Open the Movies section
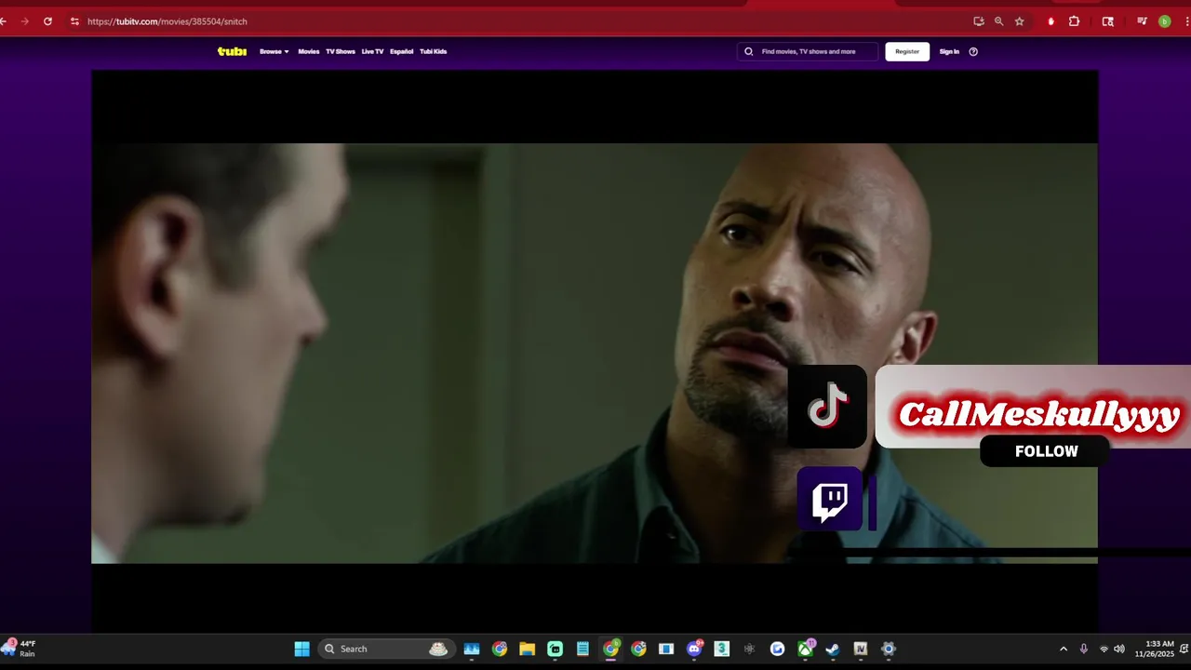Viewport: 1191px width, 670px height. click(308, 51)
